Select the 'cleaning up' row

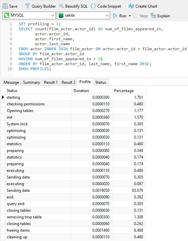coord(73,237)
